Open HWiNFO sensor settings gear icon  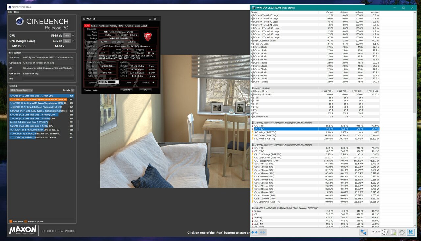402,232
